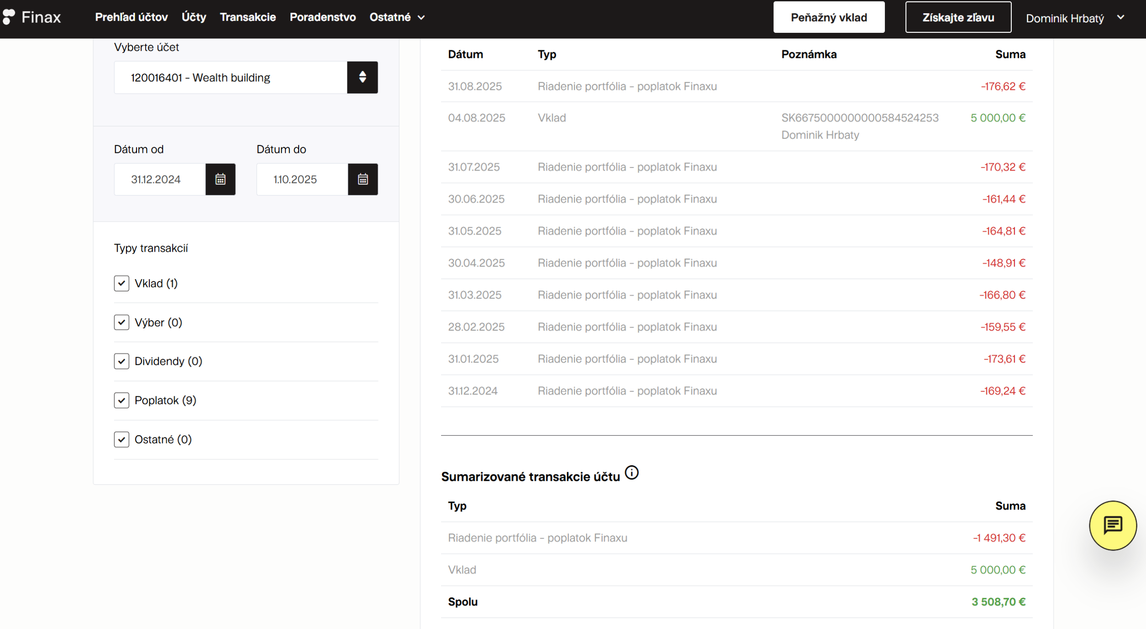Image resolution: width=1146 pixels, height=629 pixels.
Task: Click the Peňažný vklad button
Action: pos(829,17)
